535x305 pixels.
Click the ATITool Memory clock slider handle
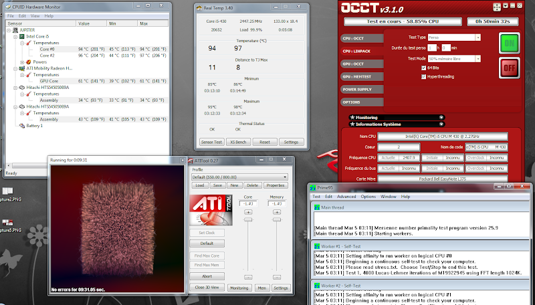[277, 219]
